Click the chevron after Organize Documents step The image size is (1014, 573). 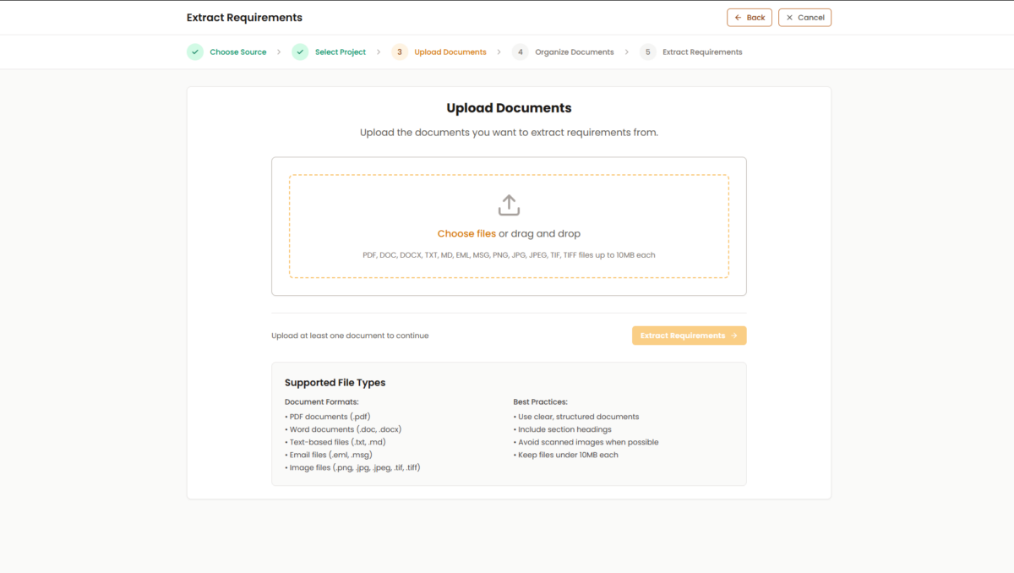pos(627,52)
